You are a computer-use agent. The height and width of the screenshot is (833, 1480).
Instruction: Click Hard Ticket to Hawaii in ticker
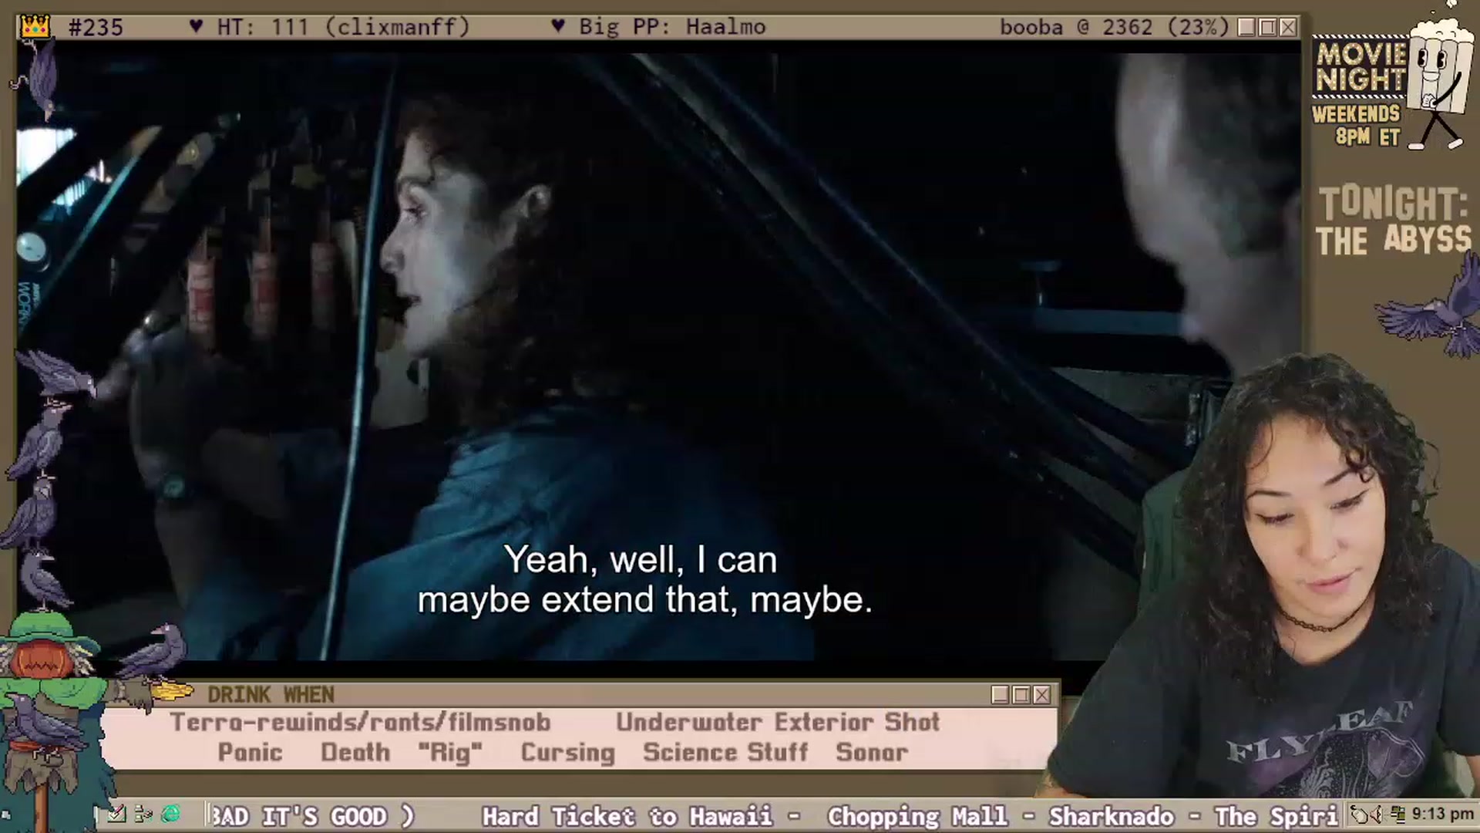pyautogui.click(x=628, y=816)
